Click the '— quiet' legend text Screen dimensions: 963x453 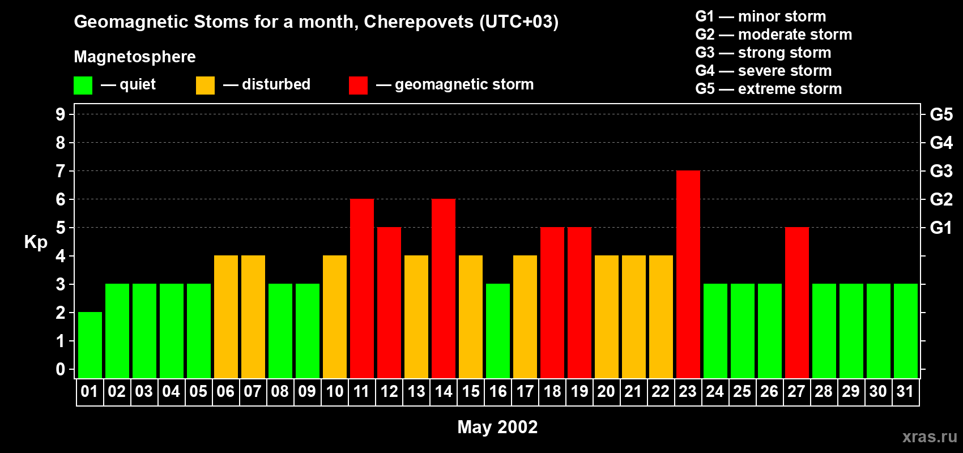tap(128, 84)
